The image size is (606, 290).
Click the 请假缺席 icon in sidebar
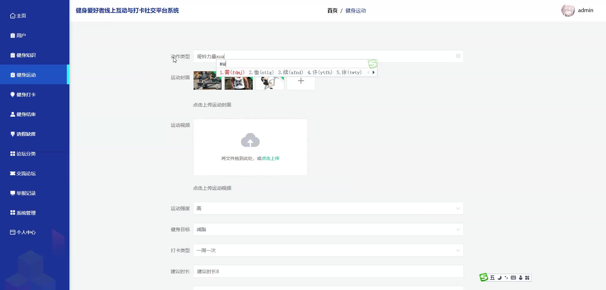click(13, 134)
